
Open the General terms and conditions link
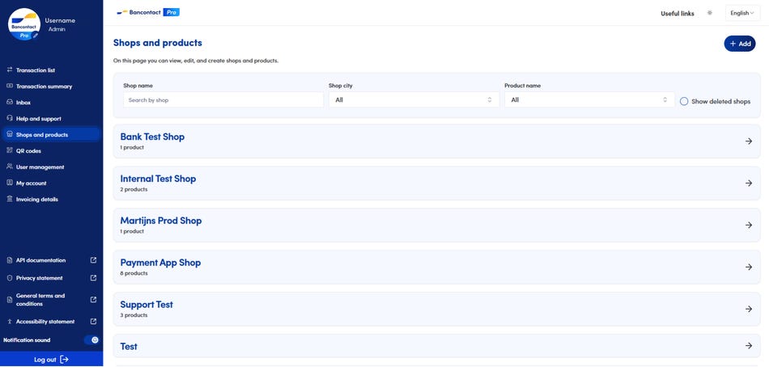click(x=40, y=299)
